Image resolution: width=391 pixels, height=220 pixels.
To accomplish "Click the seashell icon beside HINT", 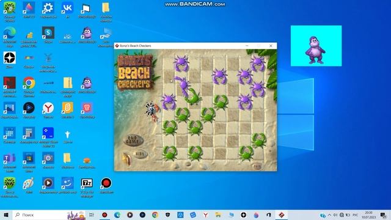I will (126, 159).
